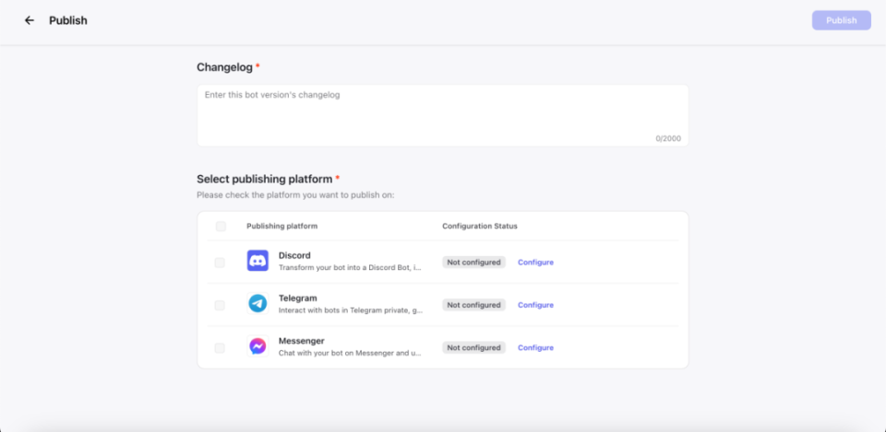Click the Messenger logo icon
Screen dimensions: 886x432
point(257,347)
